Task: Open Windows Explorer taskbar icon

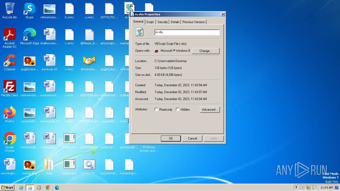Action: coord(30,188)
